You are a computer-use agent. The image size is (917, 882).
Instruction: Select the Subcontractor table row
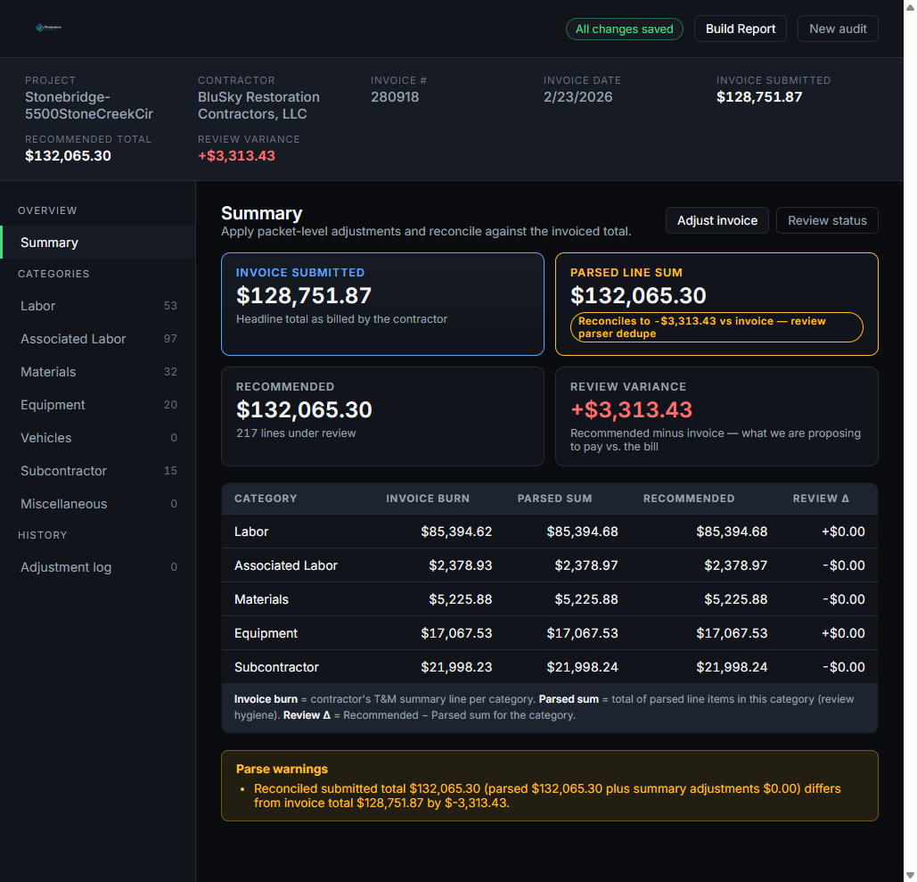tap(549, 667)
